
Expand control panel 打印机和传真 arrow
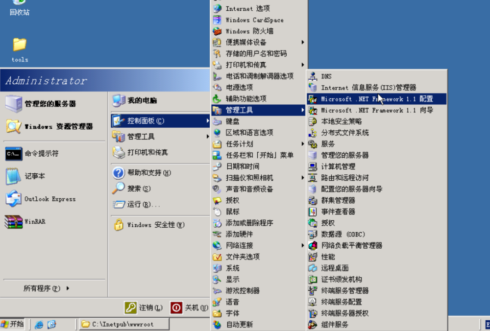click(302, 65)
